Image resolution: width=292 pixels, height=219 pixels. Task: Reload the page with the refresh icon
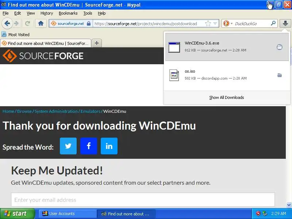[28, 23]
